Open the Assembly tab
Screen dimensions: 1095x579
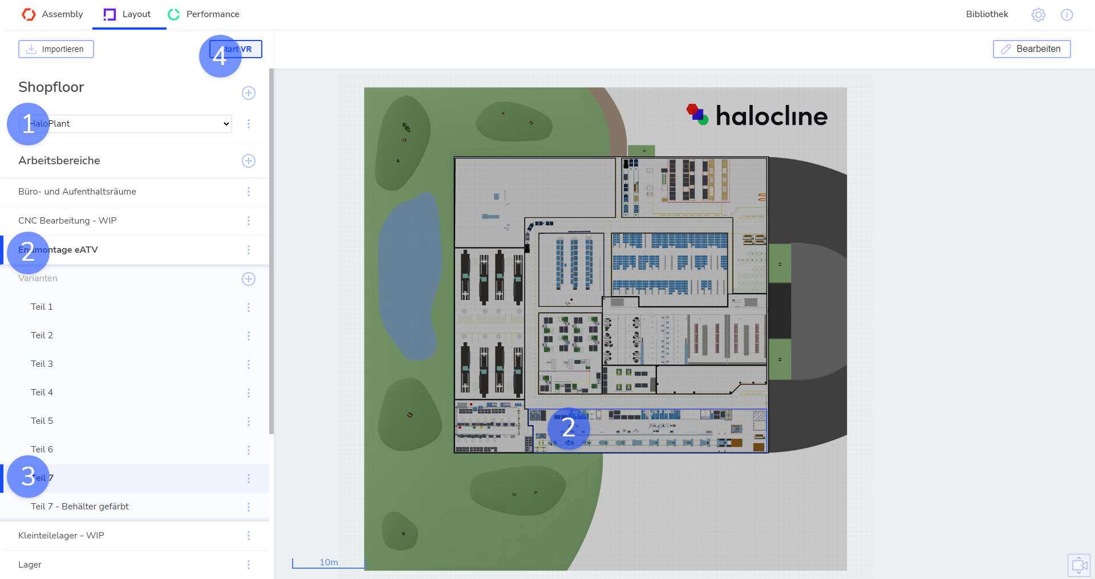pos(52,14)
